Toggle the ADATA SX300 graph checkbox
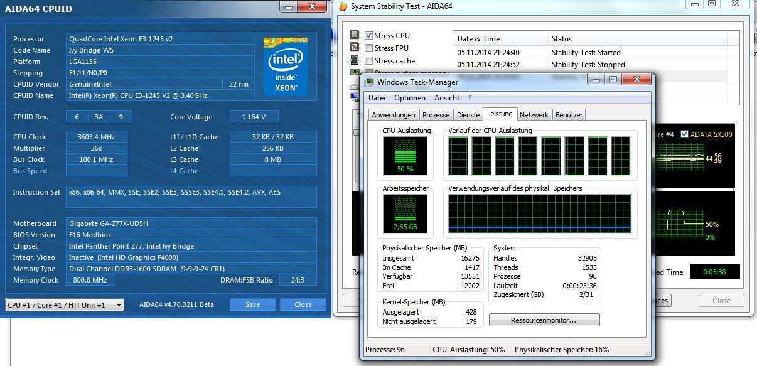This screenshot has height=366, width=757. click(685, 134)
